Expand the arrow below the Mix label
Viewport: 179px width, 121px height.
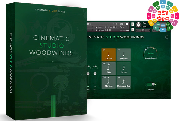[95, 92]
